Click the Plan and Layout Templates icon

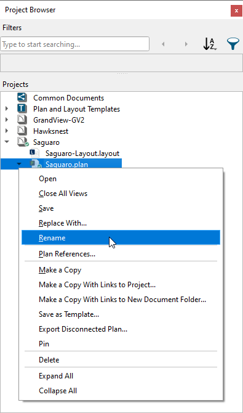pyautogui.click(x=22, y=108)
